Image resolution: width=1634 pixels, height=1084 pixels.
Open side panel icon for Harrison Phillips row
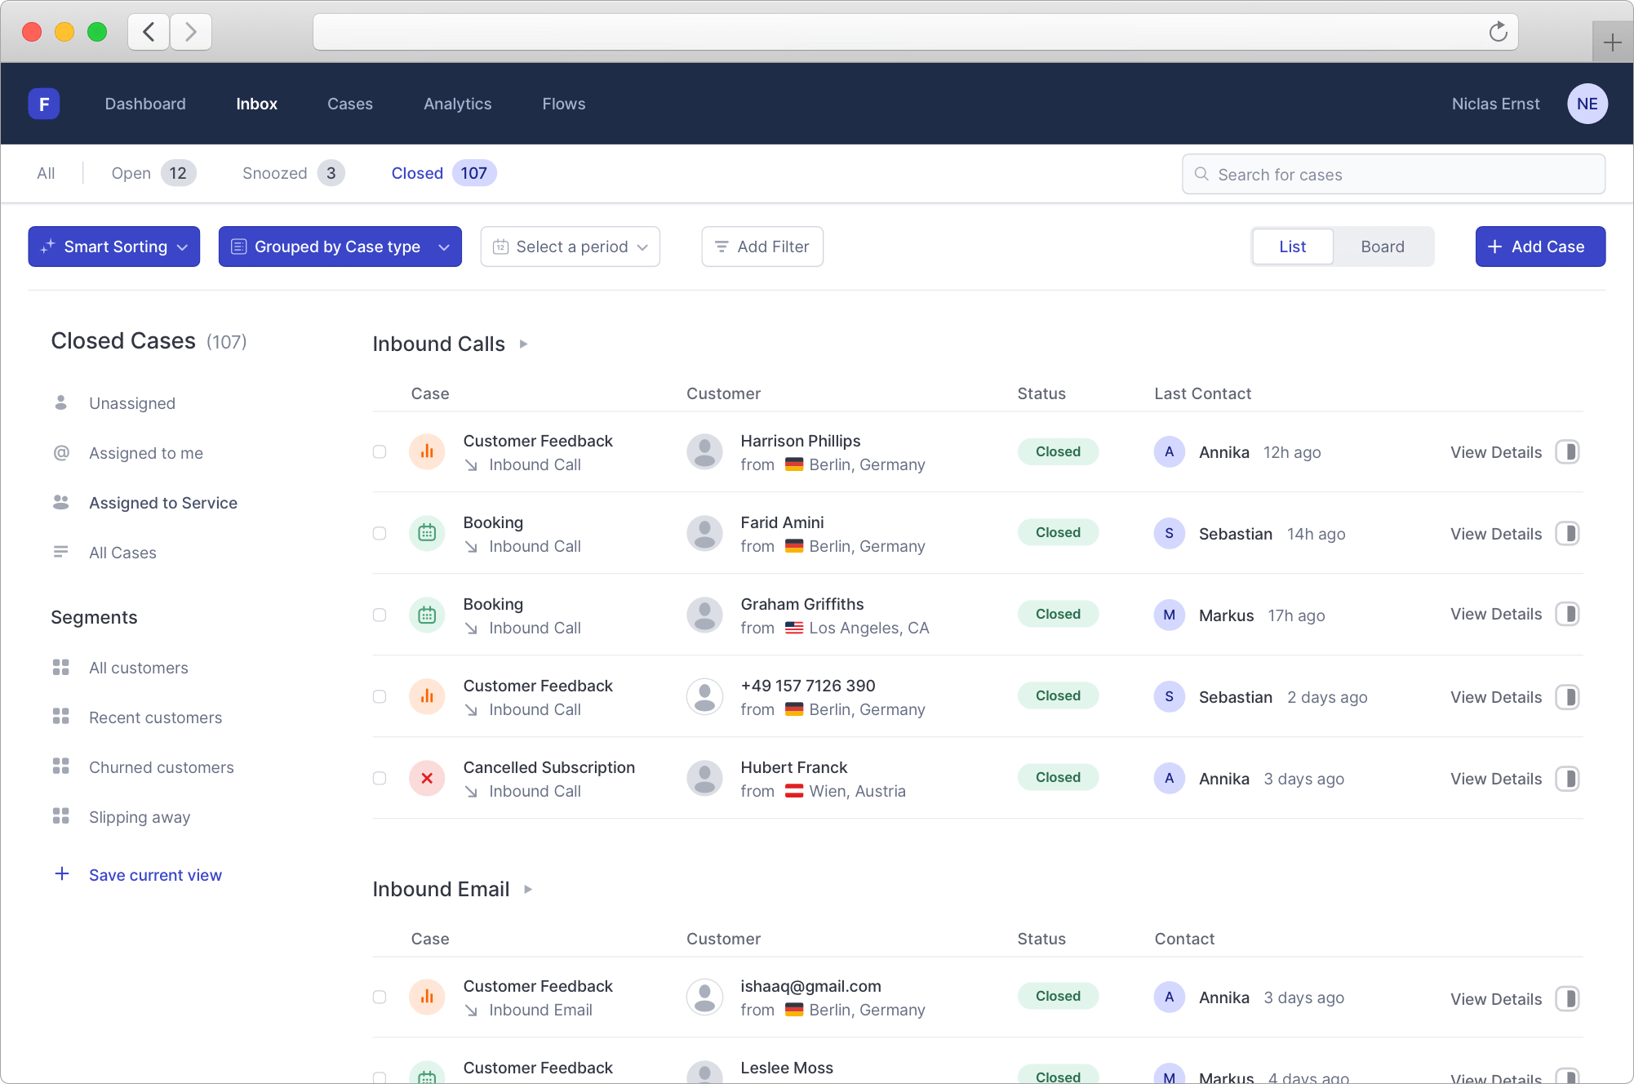[x=1566, y=451]
